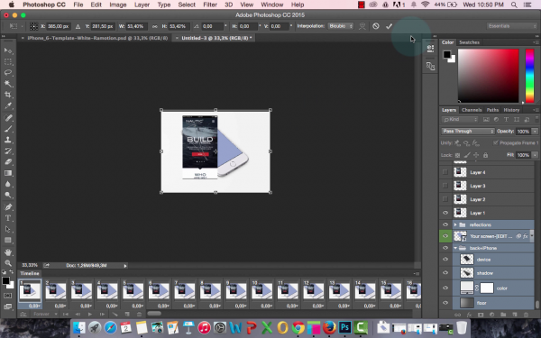
Task: Select the Rectangular Marquee tool
Action: click(8, 61)
